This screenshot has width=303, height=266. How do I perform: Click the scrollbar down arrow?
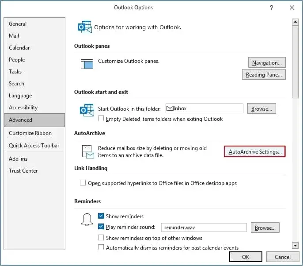295,246
